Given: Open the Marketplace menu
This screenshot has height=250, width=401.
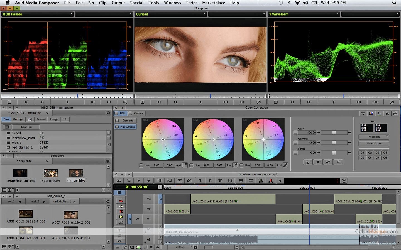Looking at the screenshot, I should [213, 3].
